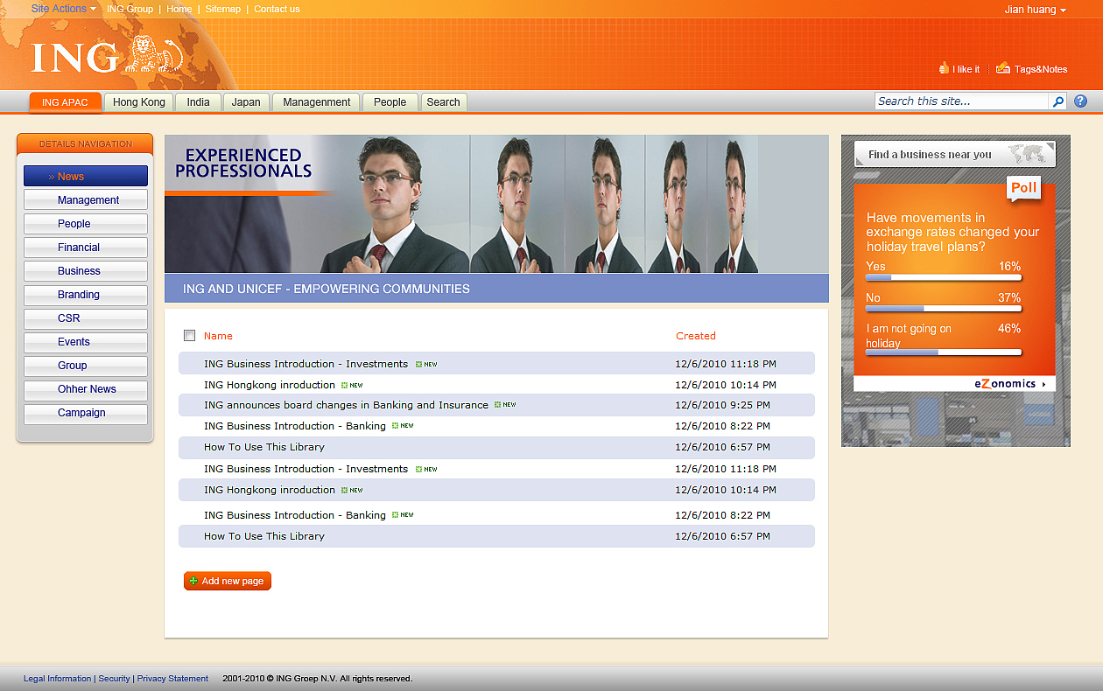Viewport: 1103px width, 691px height.
Task: Sort by the Created column header
Action: 696,336
